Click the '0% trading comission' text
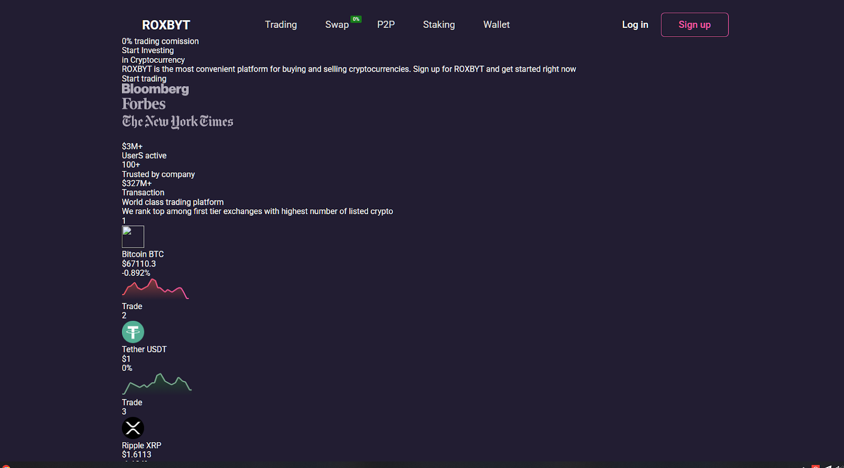Viewport: 844px width, 468px height. pyautogui.click(x=160, y=41)
